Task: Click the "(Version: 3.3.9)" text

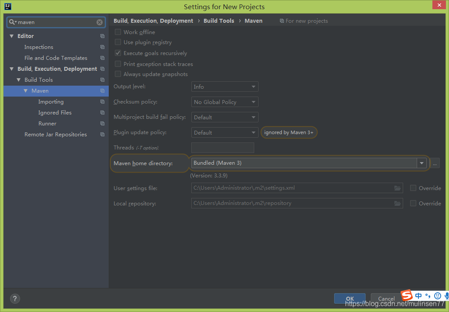Action: pyautogui.click(x=209, y=175)
